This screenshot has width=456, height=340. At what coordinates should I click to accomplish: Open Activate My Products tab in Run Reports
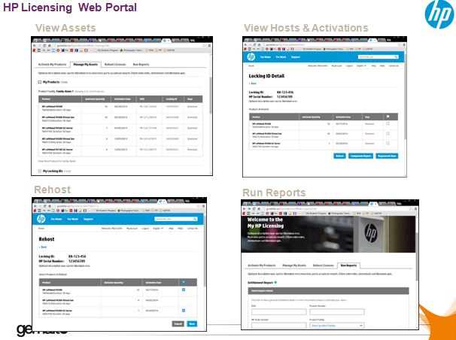point(261,266)
